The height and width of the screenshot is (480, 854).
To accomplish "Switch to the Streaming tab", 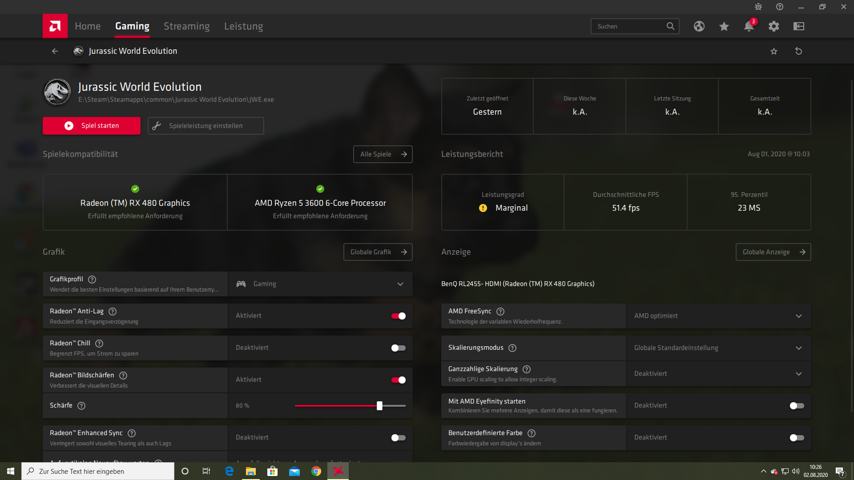I will click(x=186, y=26).
